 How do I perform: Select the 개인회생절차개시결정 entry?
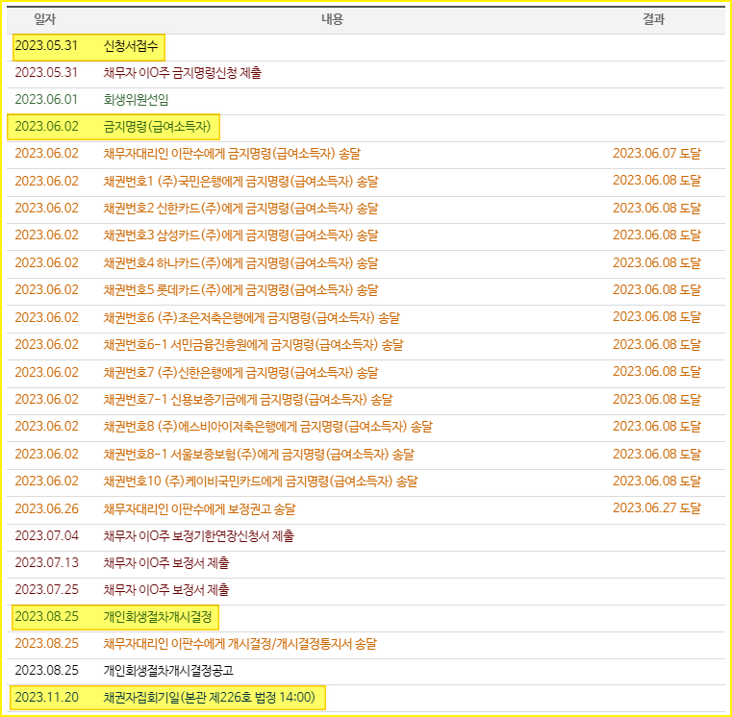pyautogui.click(x=158, y=617)
